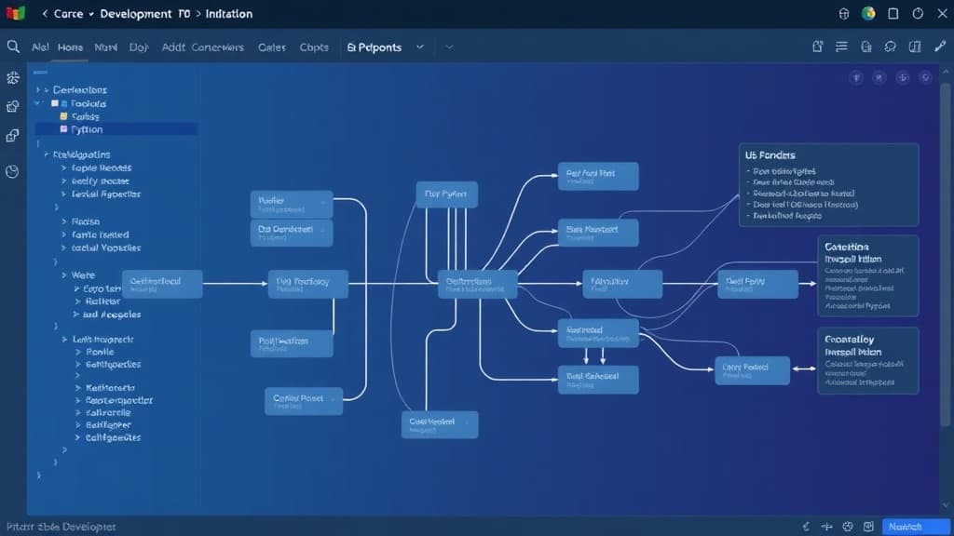Click the three-line list icon in top-right toolbar
This screenshot has width=954, height=536.
[x=841, y=47]
